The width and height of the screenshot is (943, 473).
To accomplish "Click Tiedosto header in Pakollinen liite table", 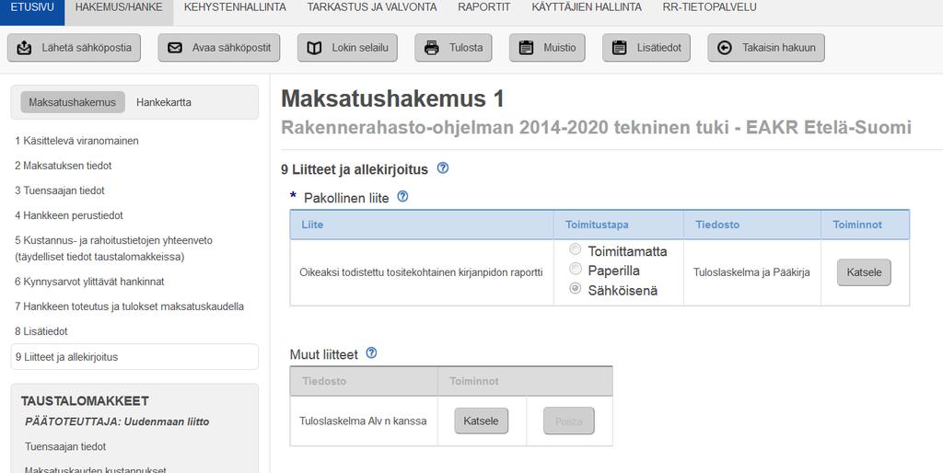I will point(717,225).
